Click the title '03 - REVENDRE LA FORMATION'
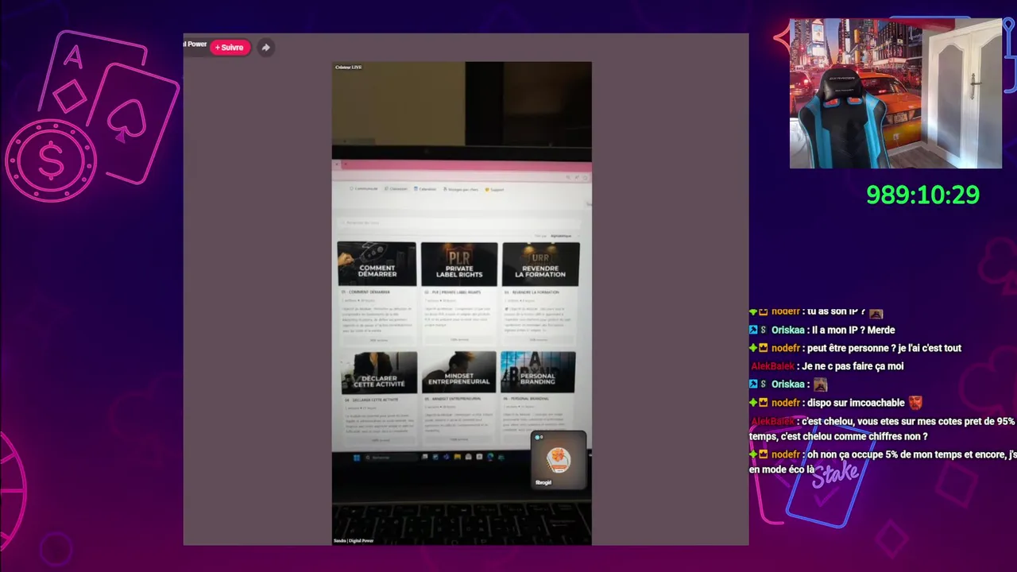Image resolution: width=1017 pixels, height=572 pixels. click(x=532, y=292)
